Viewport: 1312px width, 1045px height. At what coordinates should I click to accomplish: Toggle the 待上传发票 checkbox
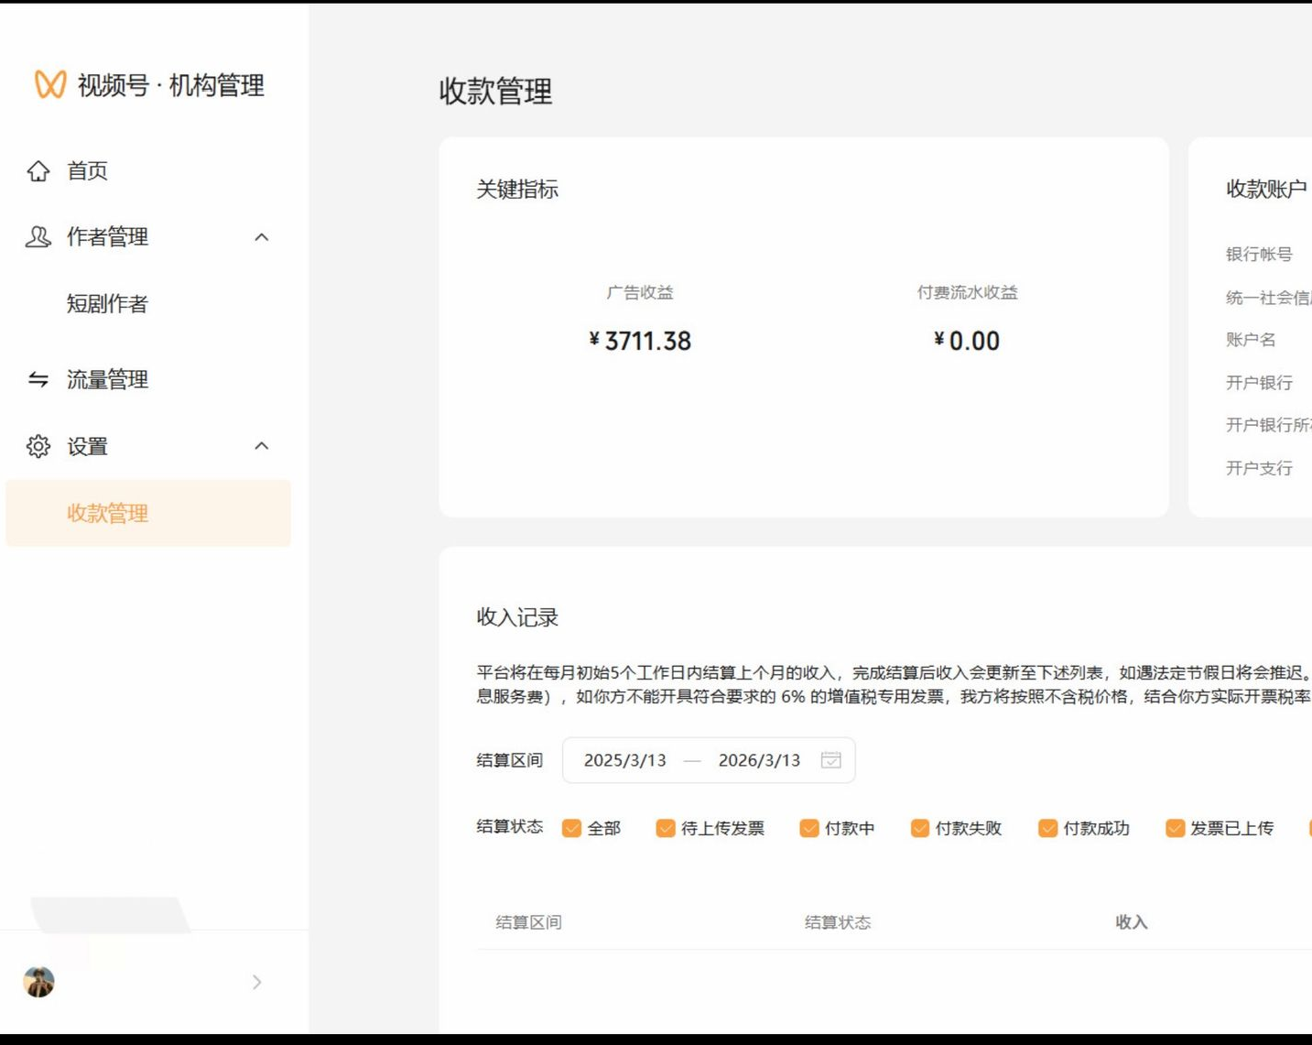pyautogui.click(x=666, y=828)
